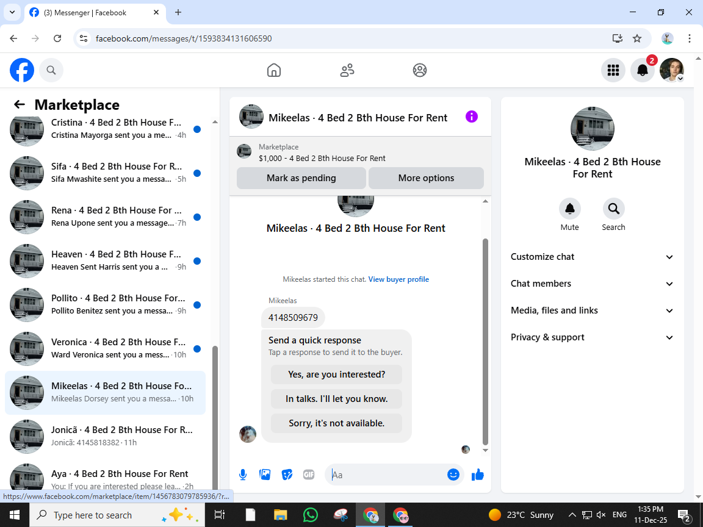The height and width of the screenshot is (527, 703).
Task: Open Marketplace listing $1,000 house banner
Action: pos(360,152)
